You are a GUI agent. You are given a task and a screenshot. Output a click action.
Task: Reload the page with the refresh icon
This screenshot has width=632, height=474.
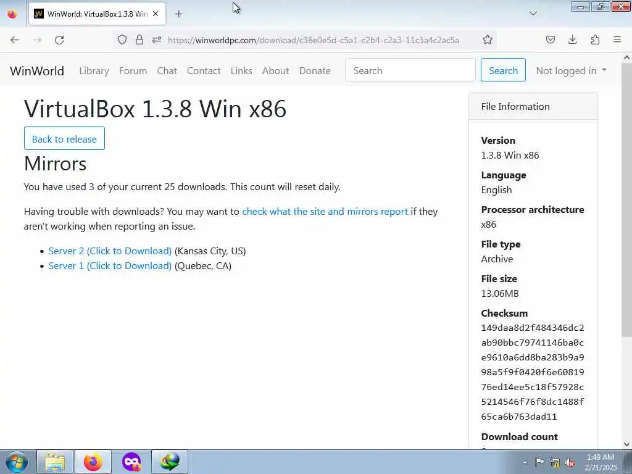[59, 40]
